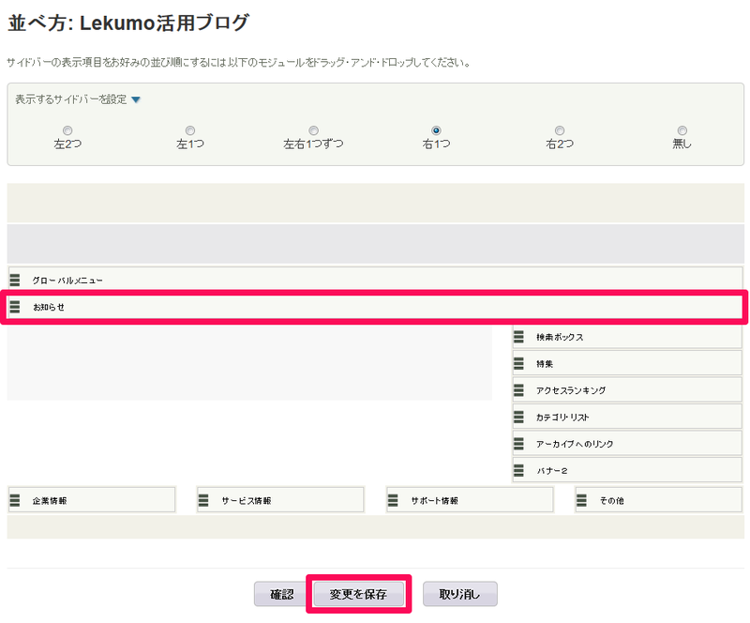The height and width of the screenshot is (623, 750).
Task: Click drag handle icon for 企業情報
Action: (x=15, y=500)
